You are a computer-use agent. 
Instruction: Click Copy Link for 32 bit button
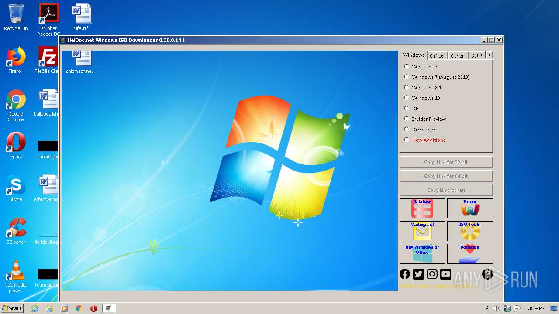point(446,162)
